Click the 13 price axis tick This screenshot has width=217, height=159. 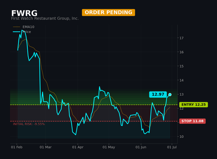click(181, 95)
